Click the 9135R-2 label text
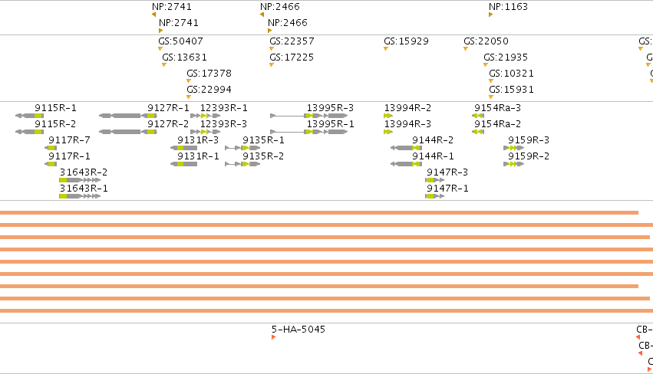This screenshot has width=653, height=374. [263, 156]
